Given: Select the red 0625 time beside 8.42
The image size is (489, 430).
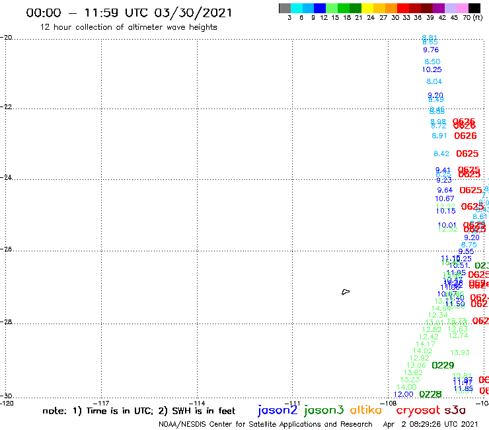Looking at the screenshot, I should tap(467, 153).
